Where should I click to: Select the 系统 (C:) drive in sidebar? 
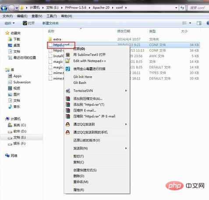click(x=17, y=125)
